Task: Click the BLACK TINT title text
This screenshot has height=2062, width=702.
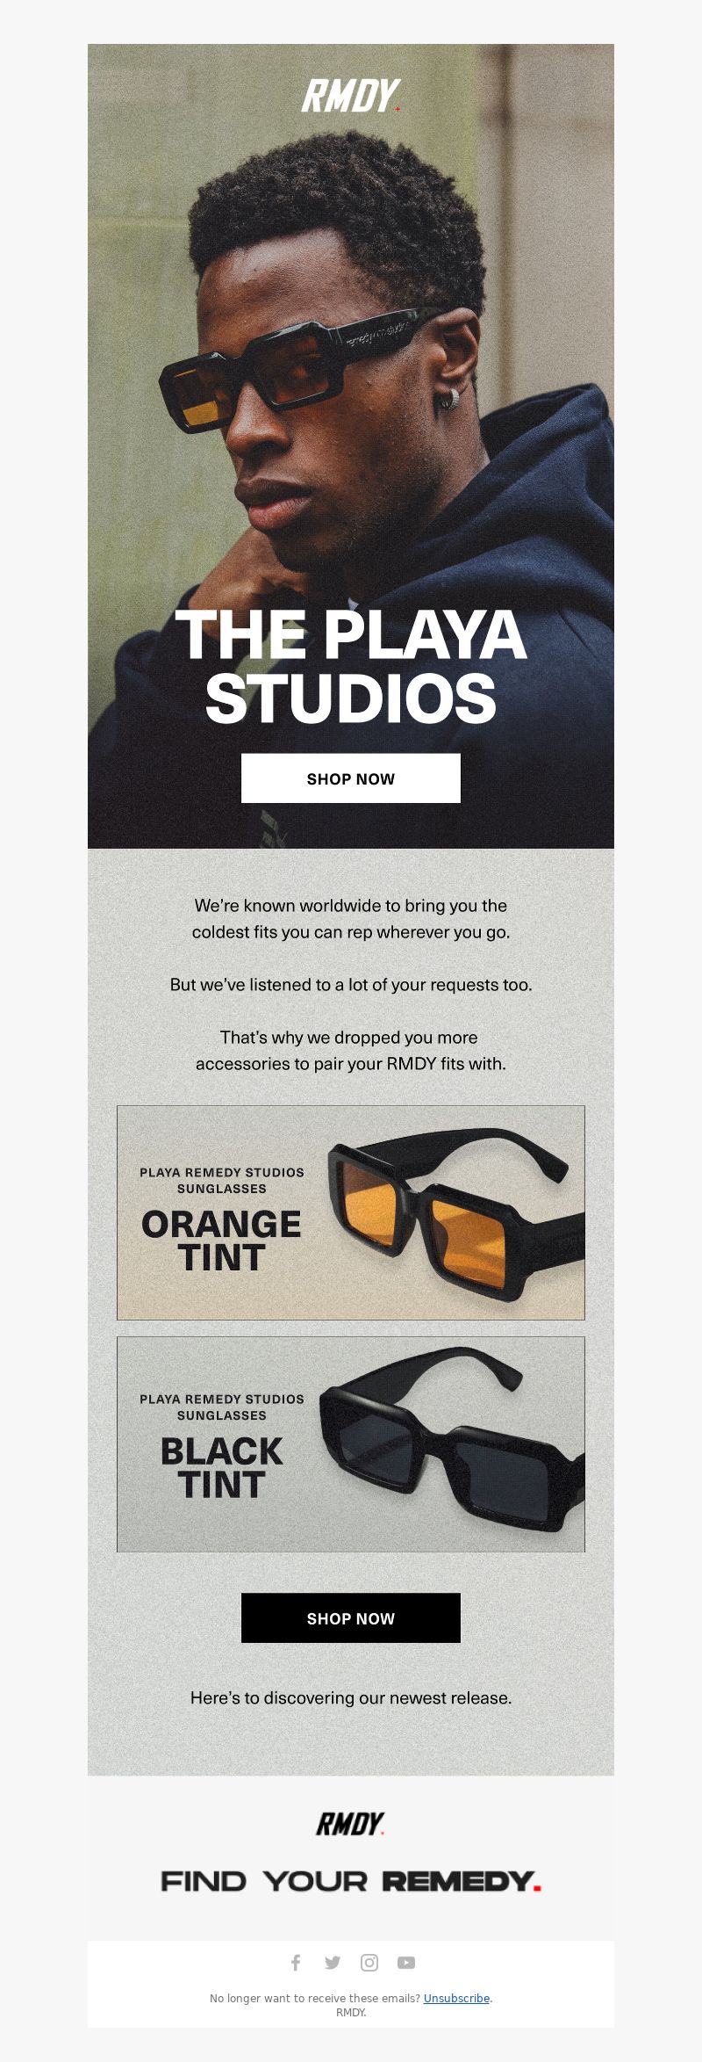Action: tap(221, 1467)
